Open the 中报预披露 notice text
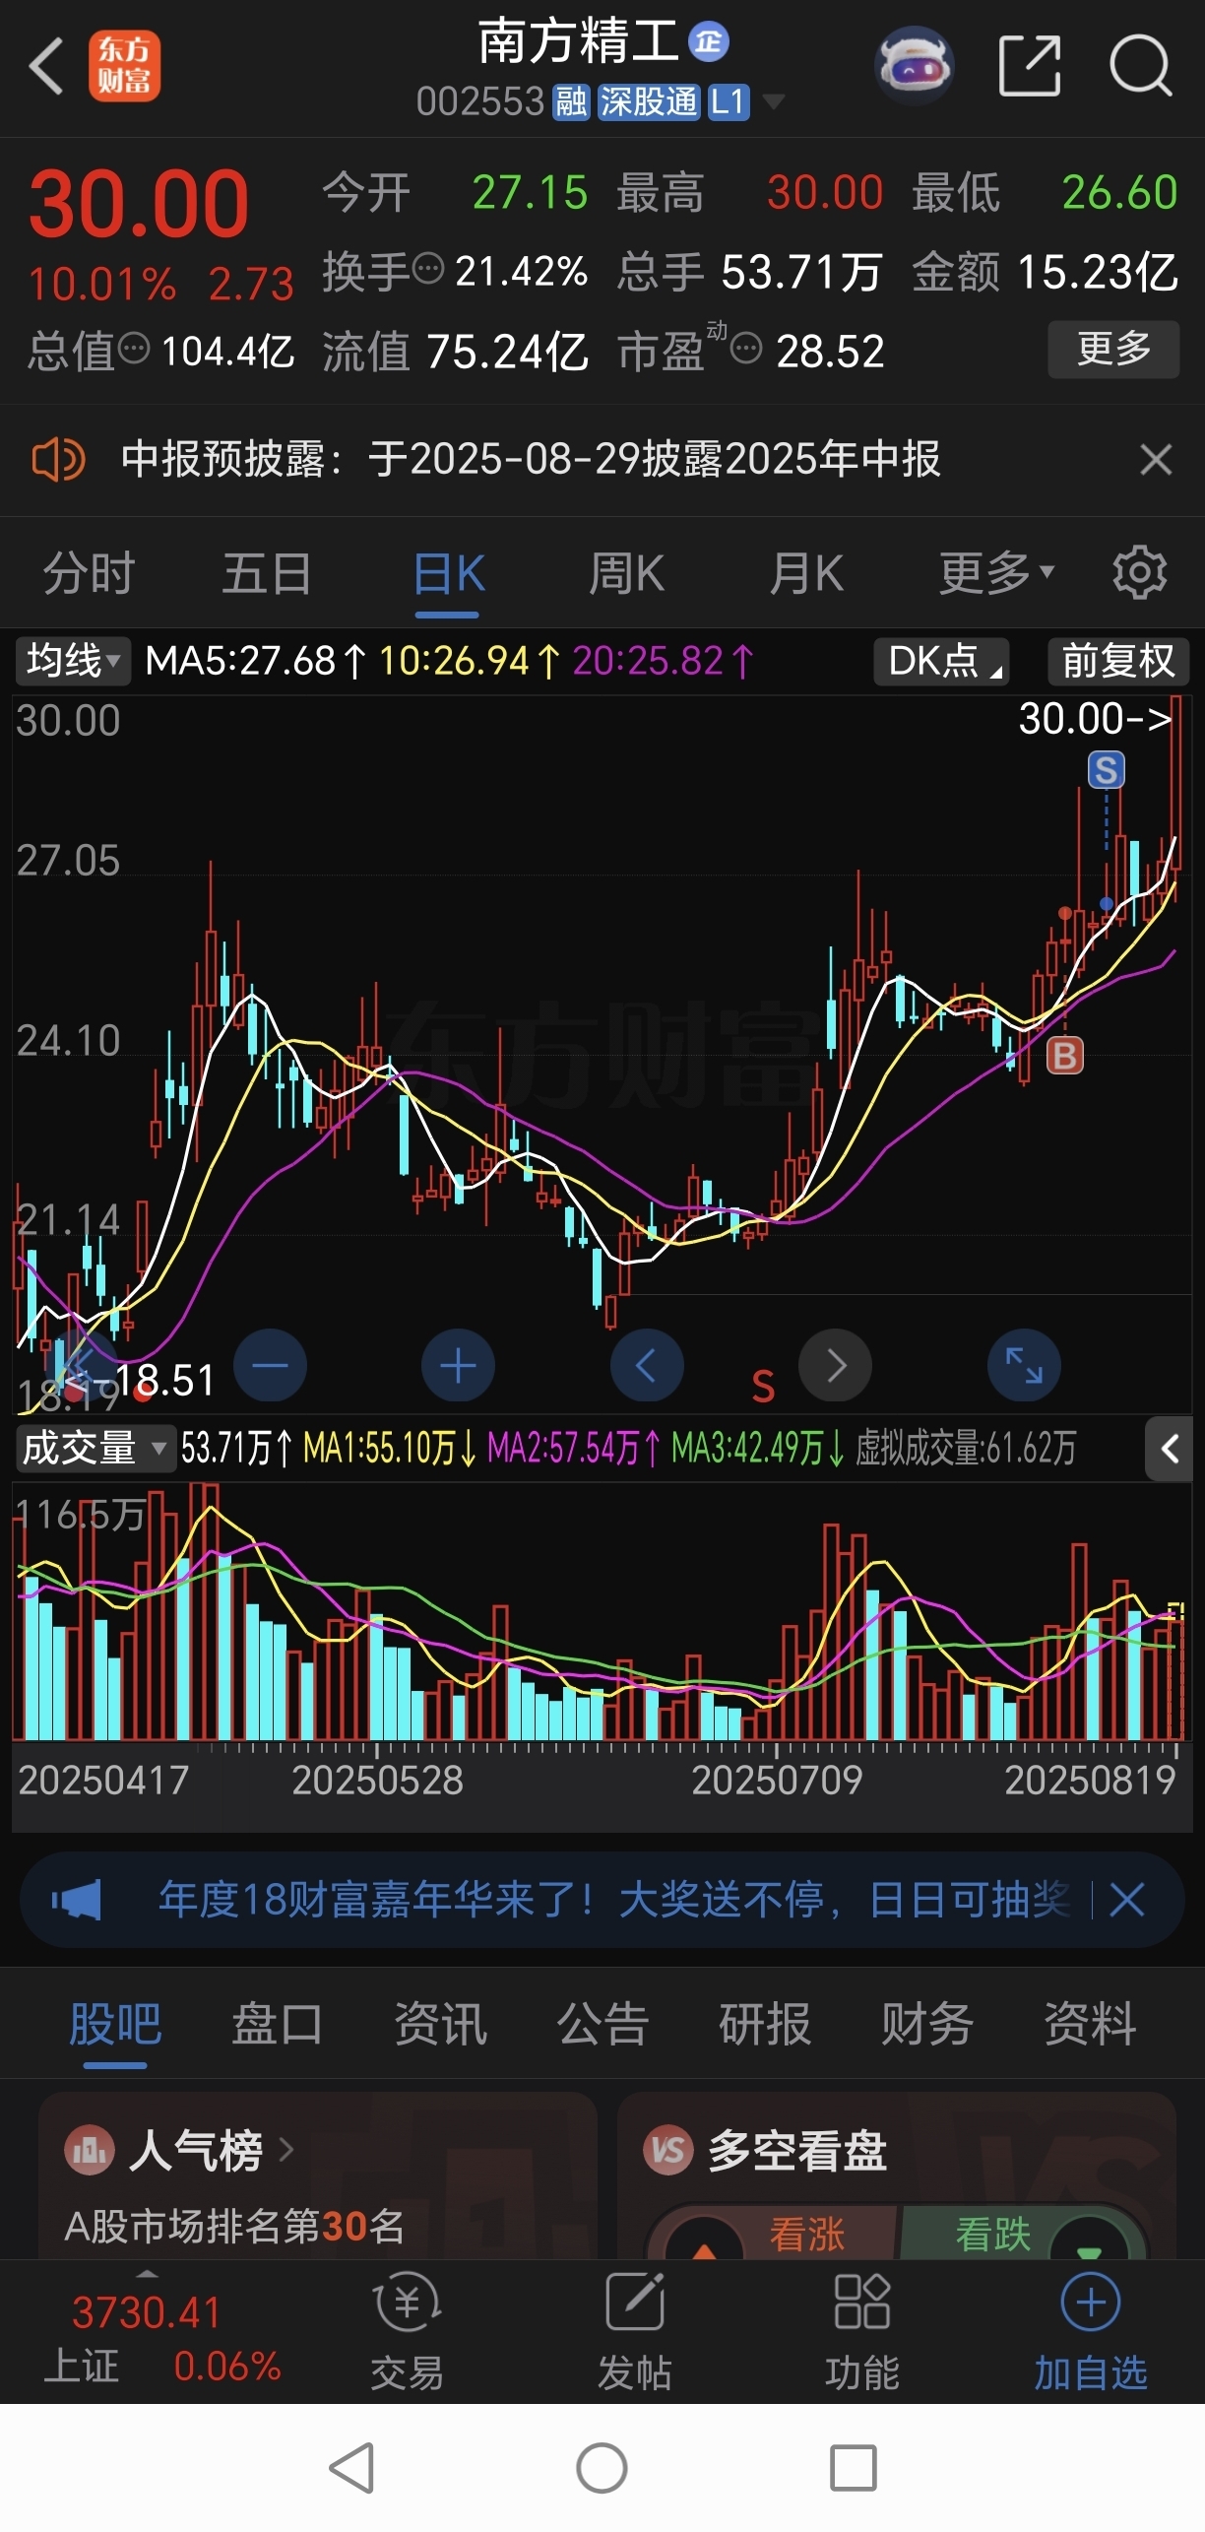The width and height of the screenshot is (1205, 2532). (x=531, y=459)
